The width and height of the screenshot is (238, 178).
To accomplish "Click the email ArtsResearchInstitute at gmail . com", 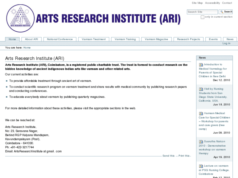I will [38, 151].
